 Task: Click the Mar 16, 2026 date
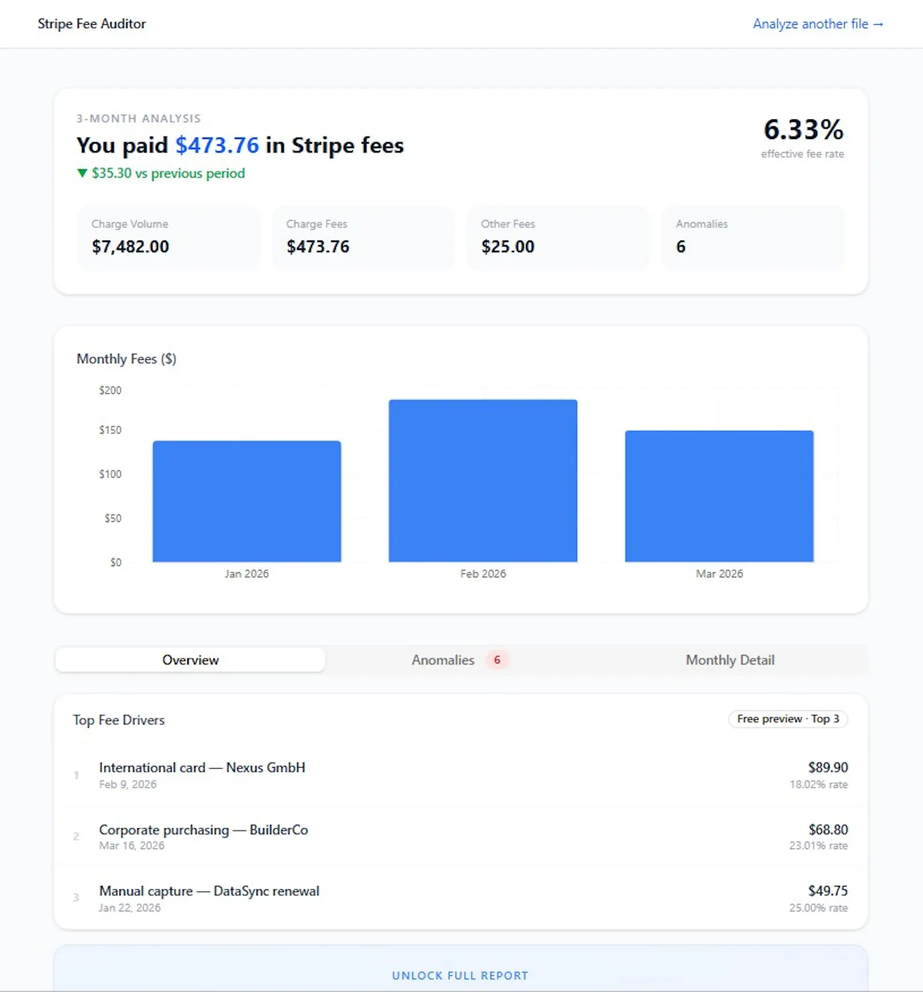pos(132,846)
